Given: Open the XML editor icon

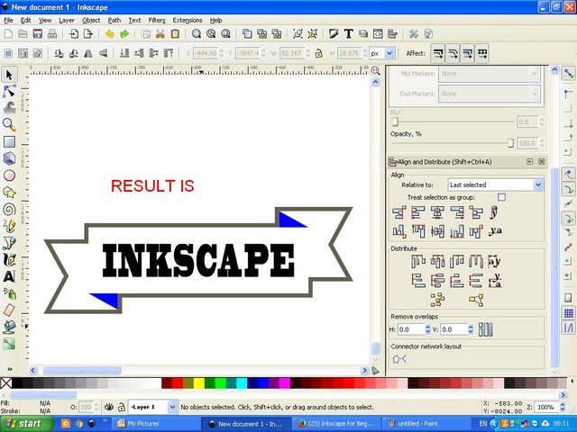Looking at the screenshot, I should click(378, 34).
